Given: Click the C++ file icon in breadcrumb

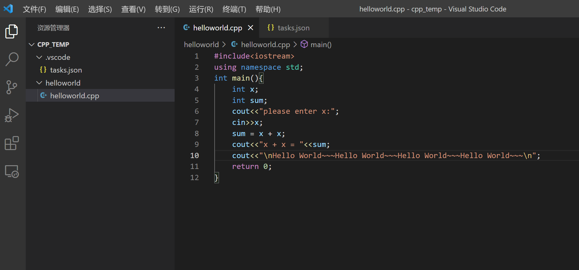Looking at the screenshot, I should coord(234,44).
